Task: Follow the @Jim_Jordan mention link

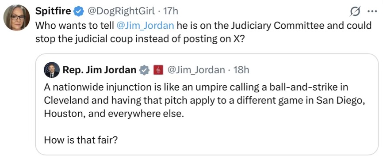Action: [x=146, y=26]
